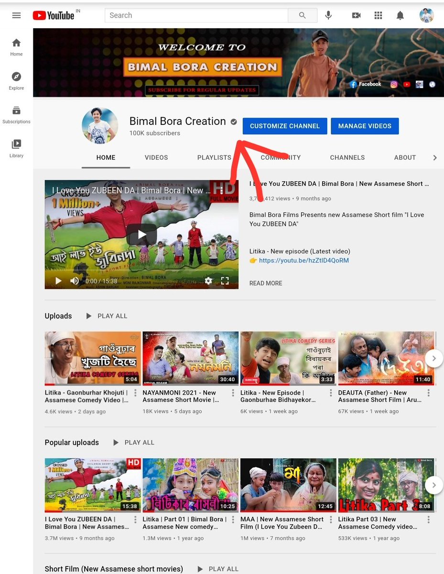Go to YouTube home via logo
The height and width of the screenshot is (574, 444).
click(x=54, y=15)
